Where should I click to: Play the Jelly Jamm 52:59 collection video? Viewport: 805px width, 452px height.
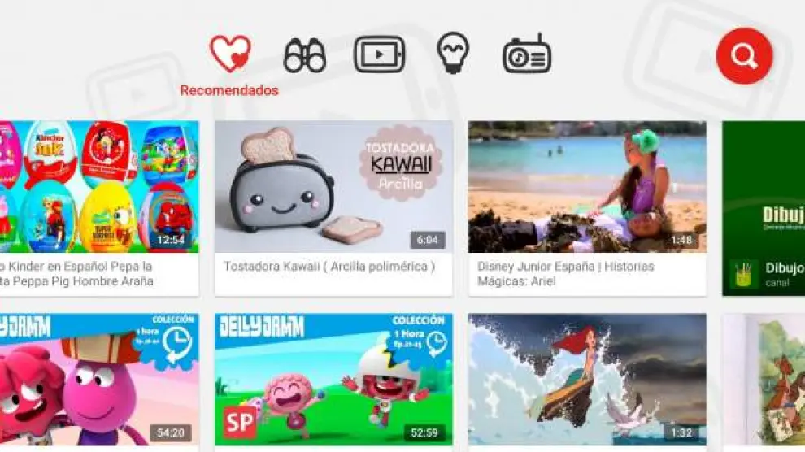(333, 380)
